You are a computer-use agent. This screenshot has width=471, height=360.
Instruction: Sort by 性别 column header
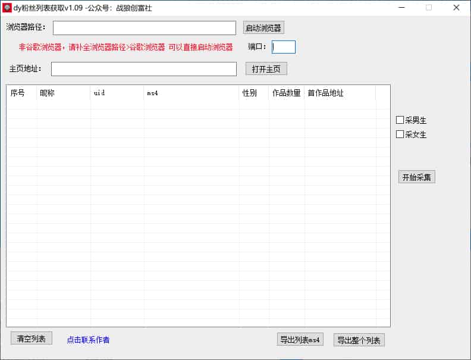(x=253, y=93)
